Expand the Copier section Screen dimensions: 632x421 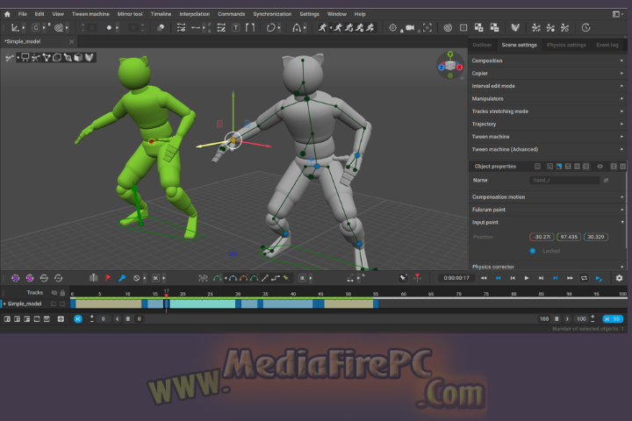pos(548,74)
